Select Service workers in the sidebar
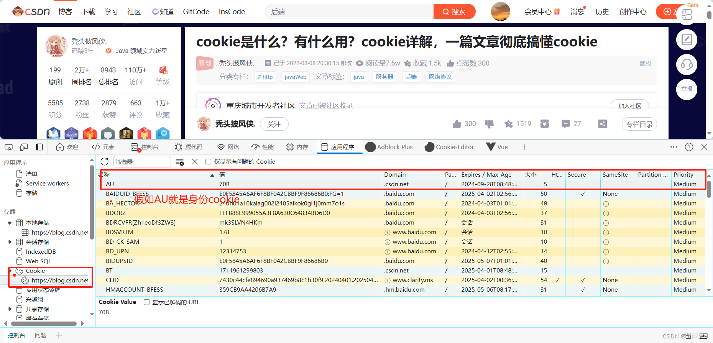Screen dimensions: 713x343 [48, 184]
